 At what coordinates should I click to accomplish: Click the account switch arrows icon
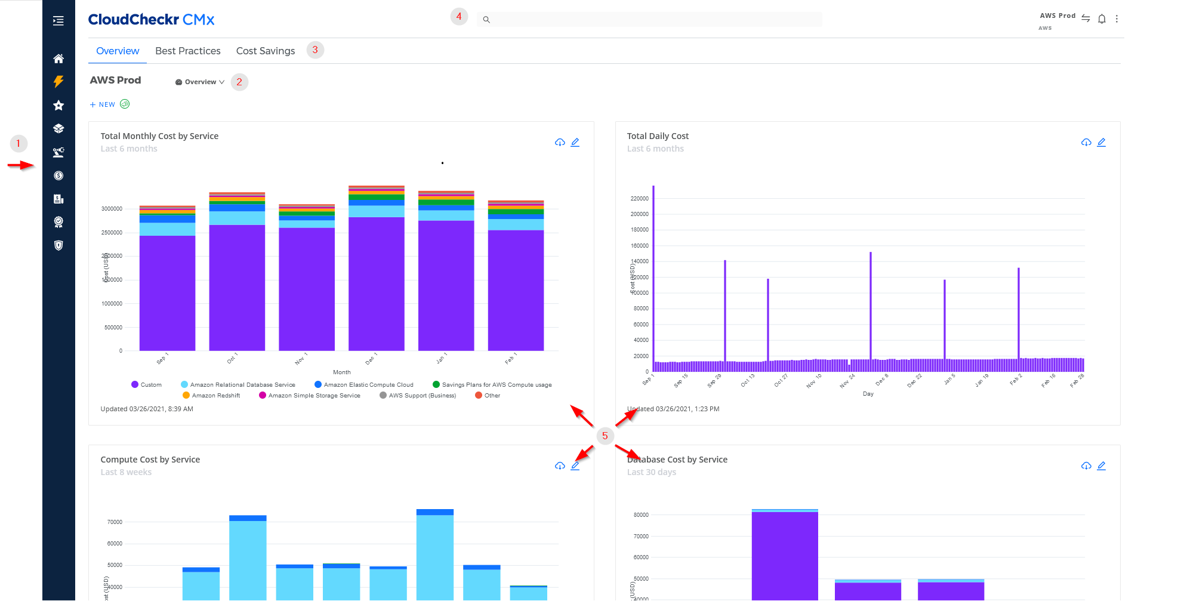coord(1086,19)
